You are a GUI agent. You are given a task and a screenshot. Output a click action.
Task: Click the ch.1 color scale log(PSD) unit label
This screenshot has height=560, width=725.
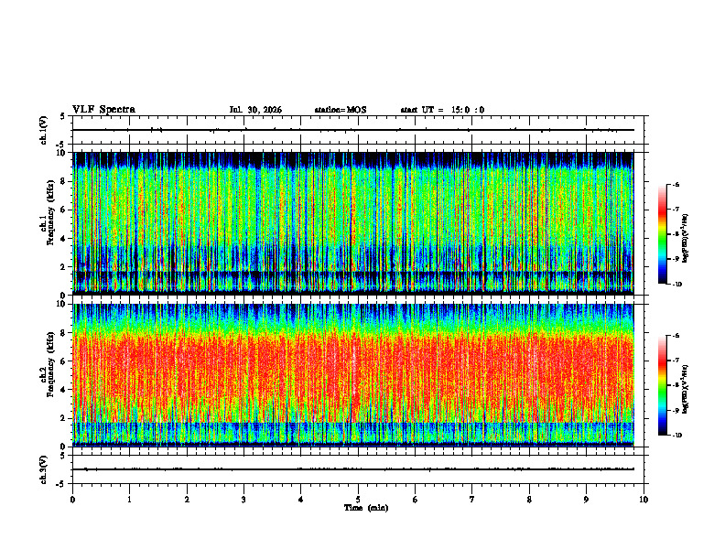click(686, 239)
